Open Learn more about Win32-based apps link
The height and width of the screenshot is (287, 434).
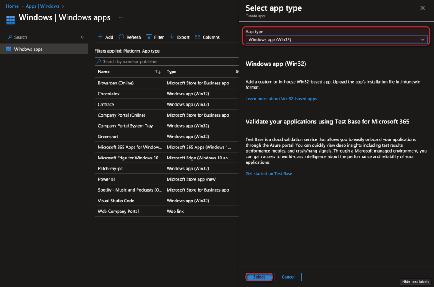tap(281, 99)
